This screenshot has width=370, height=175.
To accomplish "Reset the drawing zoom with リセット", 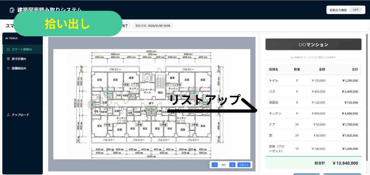I will pyautogui.click(x=244, y=164).
